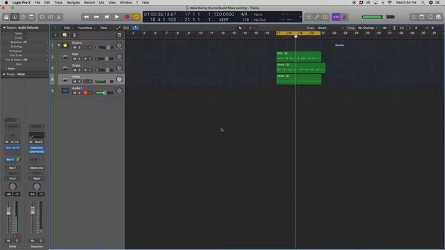Viewport: 445px width, 250px height.
Task: Open the Navigate menu
Action: 73,3
